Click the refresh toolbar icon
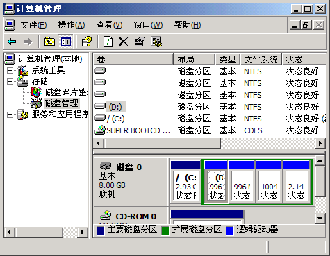This screenshot has height=256, width=330. point(108,42)
